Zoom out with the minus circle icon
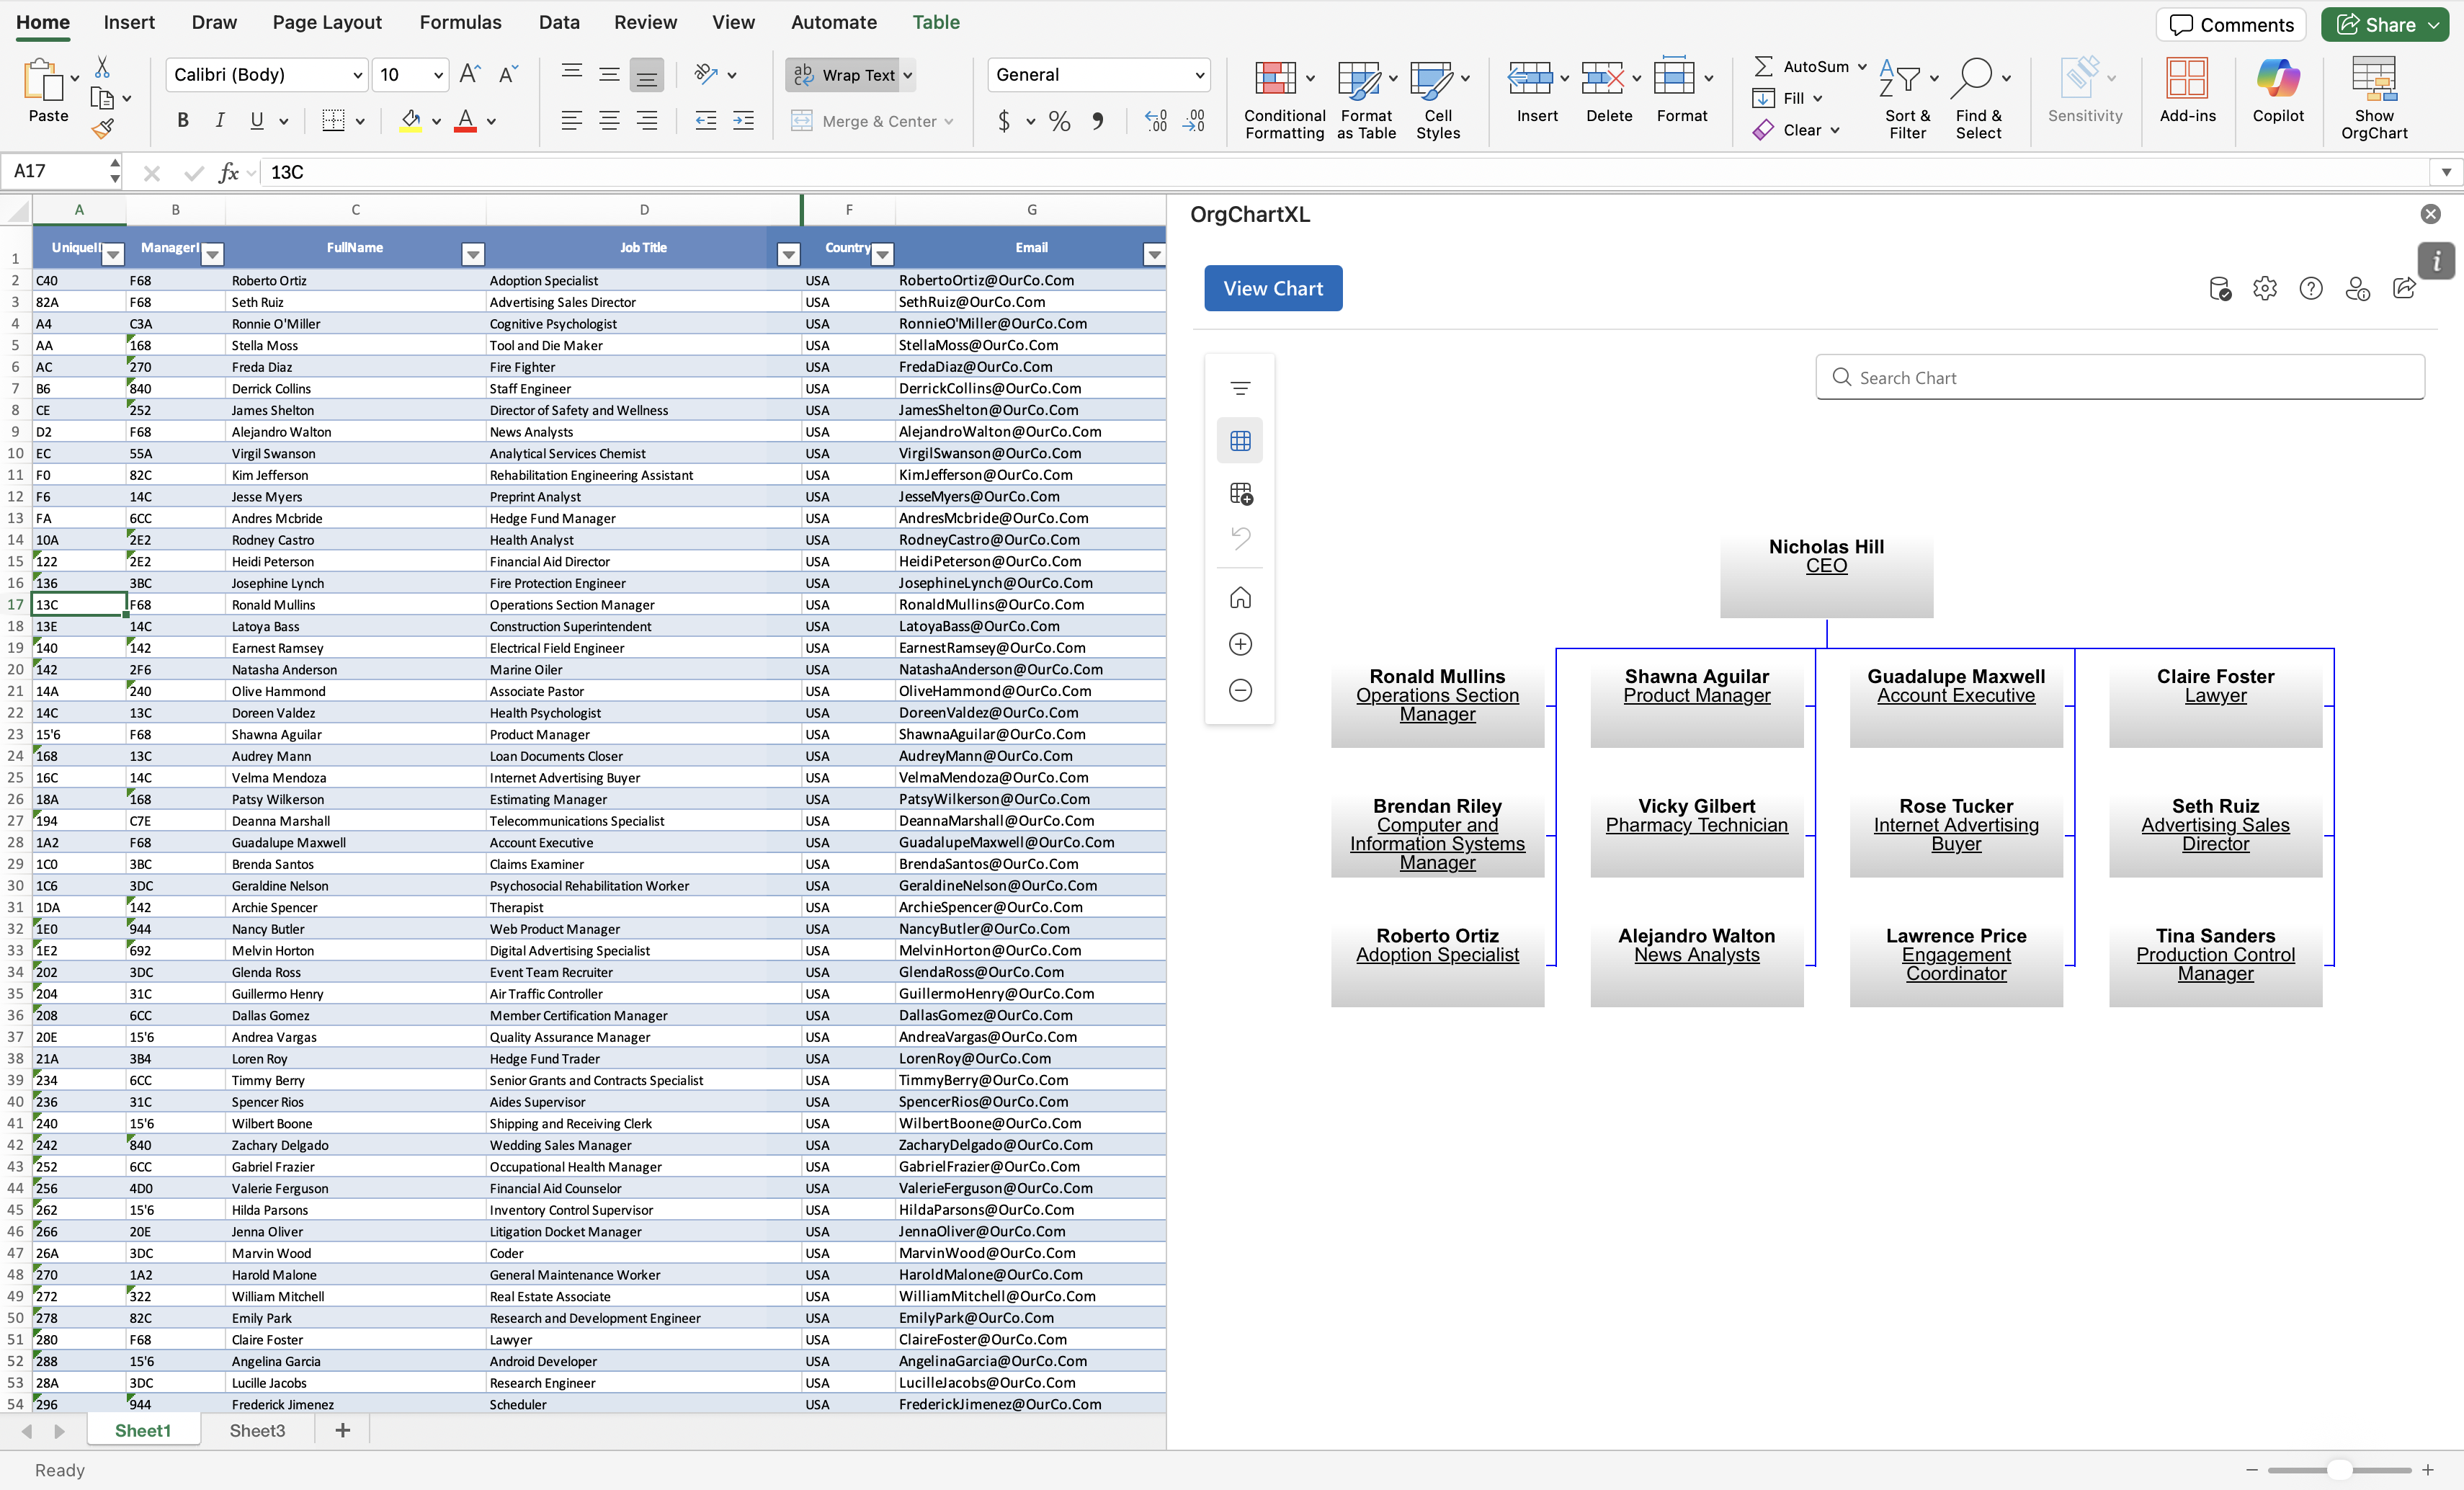 [1240, 690]
